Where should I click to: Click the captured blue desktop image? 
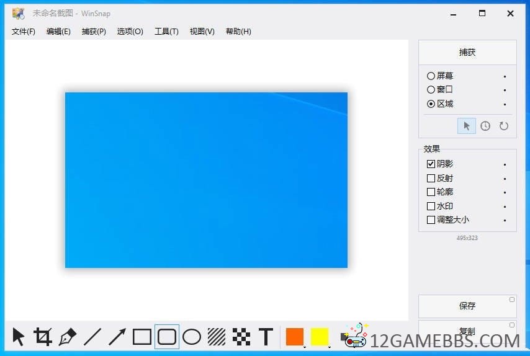coord(206,180)
